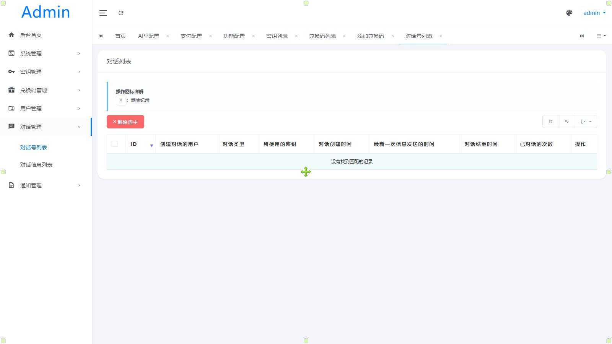This screenshot has height=344, width=612.
Task: Click the table view toggle icon button
Action: point(567,122)
